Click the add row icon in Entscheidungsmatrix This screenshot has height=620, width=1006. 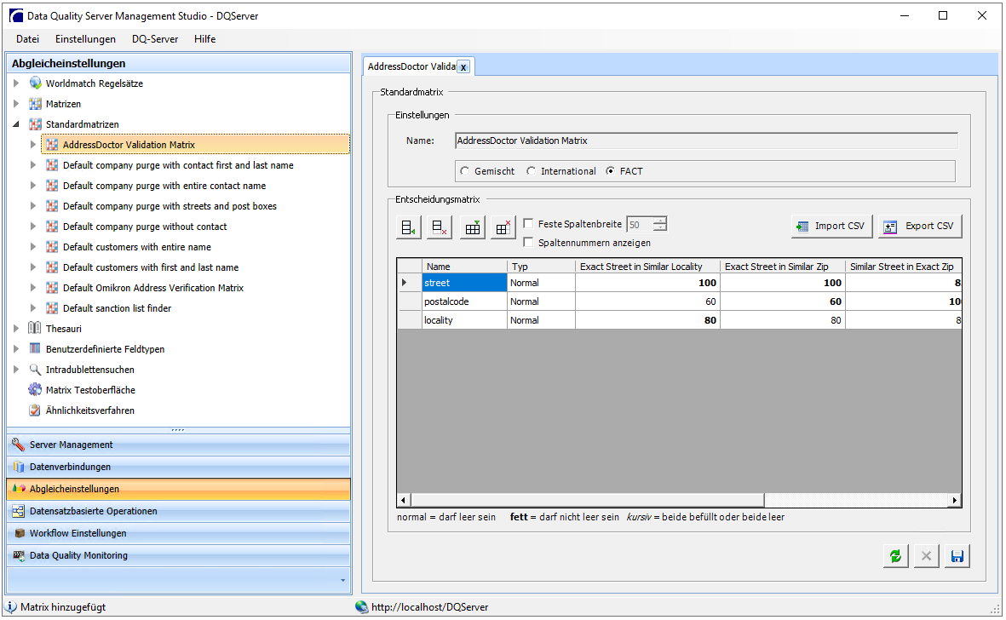[409, 227]
